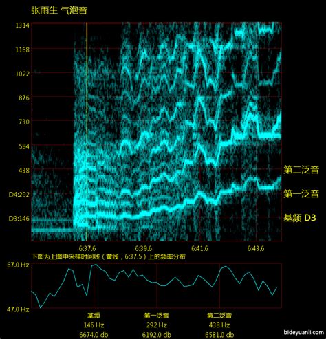Click the yellow sampling time line
Screen dimensions: 326x339
pos(87,131)
